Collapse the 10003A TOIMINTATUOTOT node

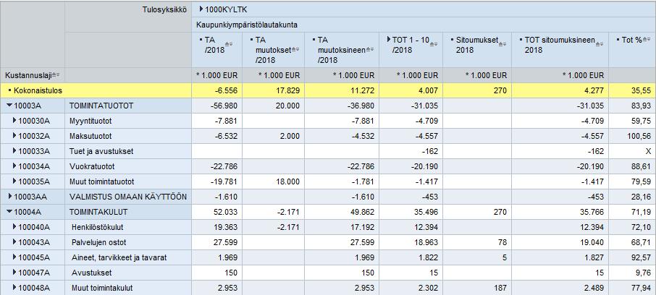[9, 106]
